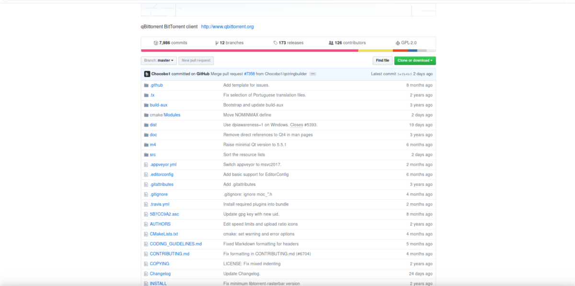This screenshot has width=575, height=286.
Task: Open the CONTRIBUTING.md file
Action: [x=170, y=254]
